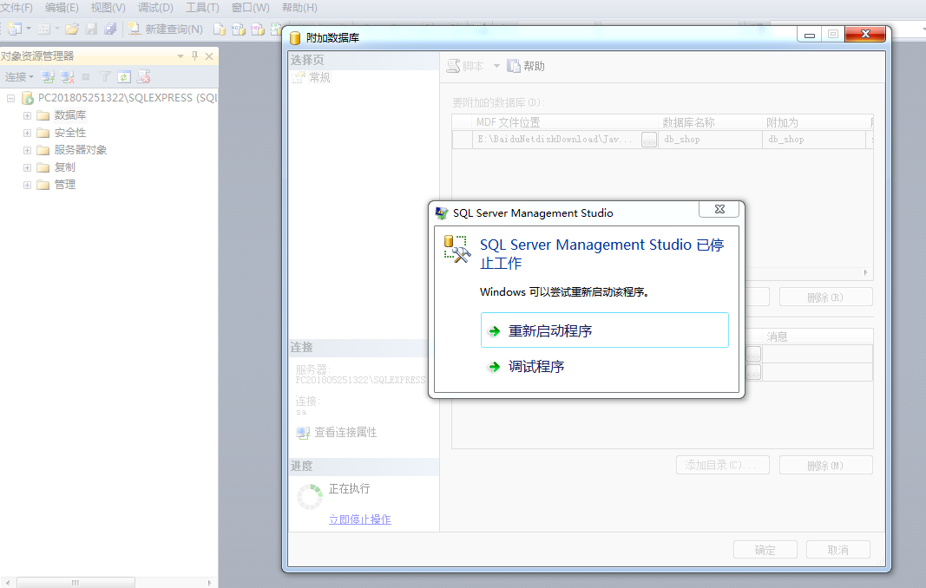Viewport: 926px width, 588px height.
Task: Click the db_shop cell under 附加为
Action: [x=815, y=140]
